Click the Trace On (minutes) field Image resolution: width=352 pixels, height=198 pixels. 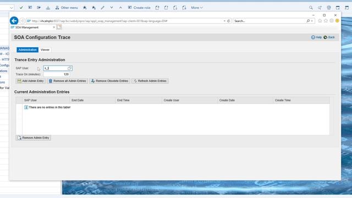pyautogui.click(x=57, y=74)
